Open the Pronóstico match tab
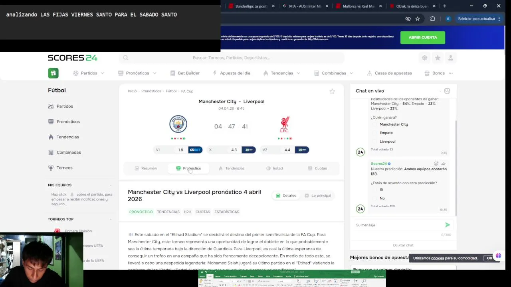The height and width of the screenshot is (287, 511). pyautogui.click(x=188, y=168)
